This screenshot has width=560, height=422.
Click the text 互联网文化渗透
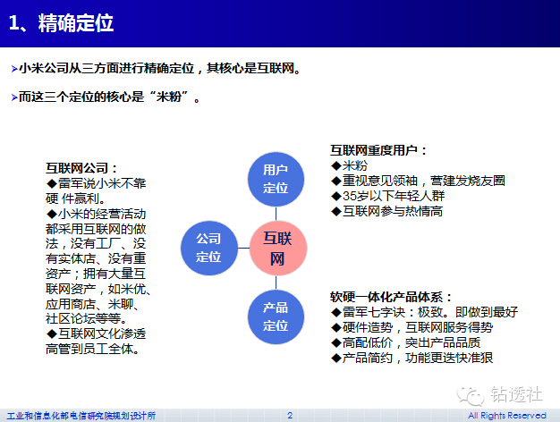pos(102,333)
